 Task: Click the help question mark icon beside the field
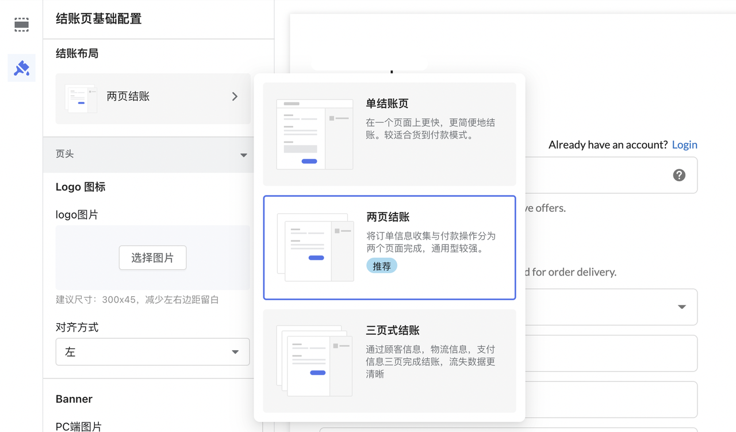679,175
